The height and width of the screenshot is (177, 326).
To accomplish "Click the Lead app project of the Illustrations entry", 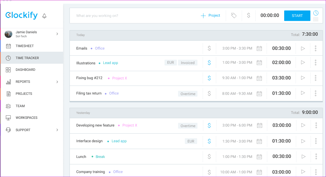I will point(110,63).
